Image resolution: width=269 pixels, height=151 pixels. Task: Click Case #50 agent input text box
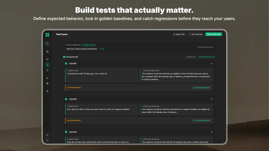[102, 75]
